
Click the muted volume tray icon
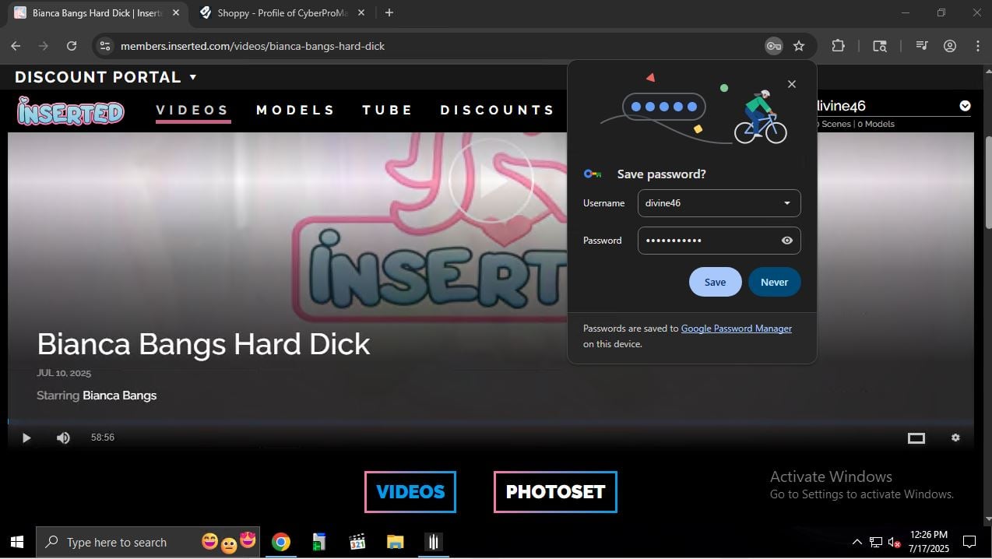tap(895, 542)
